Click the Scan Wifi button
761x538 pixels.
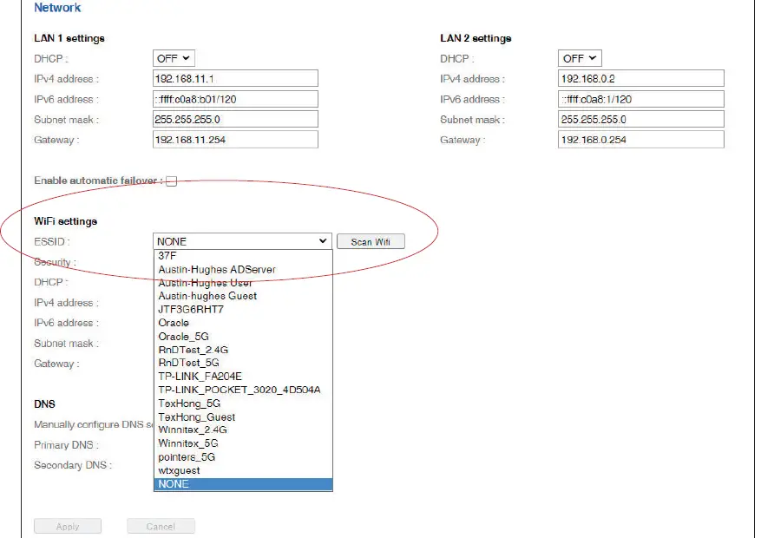pos(371,241)
